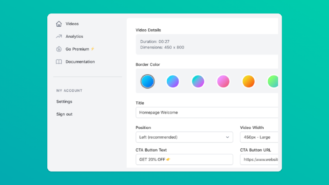Click the Videos home icon
Screen dimensions: 329x185
pos(59,24)
